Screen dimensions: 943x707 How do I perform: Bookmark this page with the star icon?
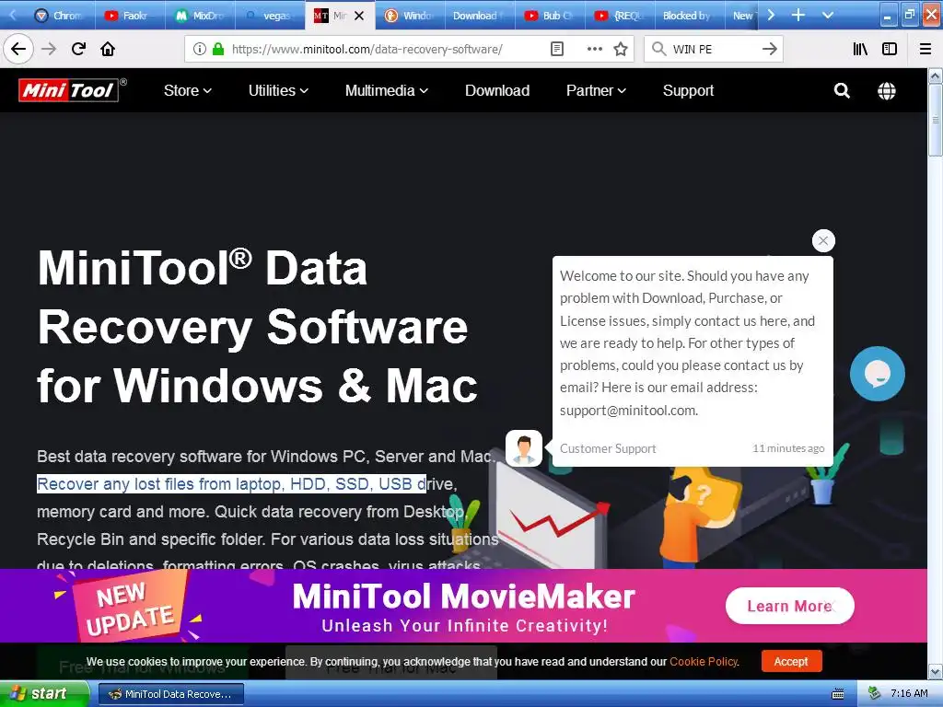621,49
